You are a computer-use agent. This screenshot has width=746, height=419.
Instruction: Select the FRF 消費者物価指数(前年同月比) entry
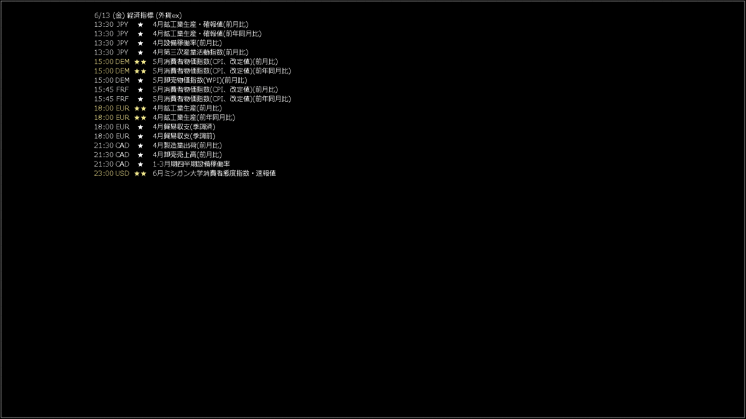coord(221,99)
